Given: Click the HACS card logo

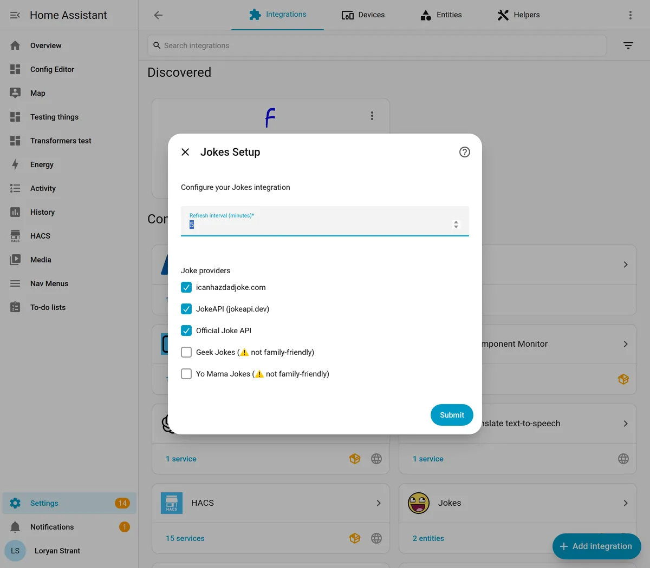Looking at the screenshot, I should [x=172, y=503].
